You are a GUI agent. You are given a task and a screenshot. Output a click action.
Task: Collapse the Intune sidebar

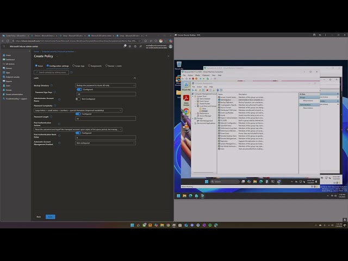tap(29, 51)
